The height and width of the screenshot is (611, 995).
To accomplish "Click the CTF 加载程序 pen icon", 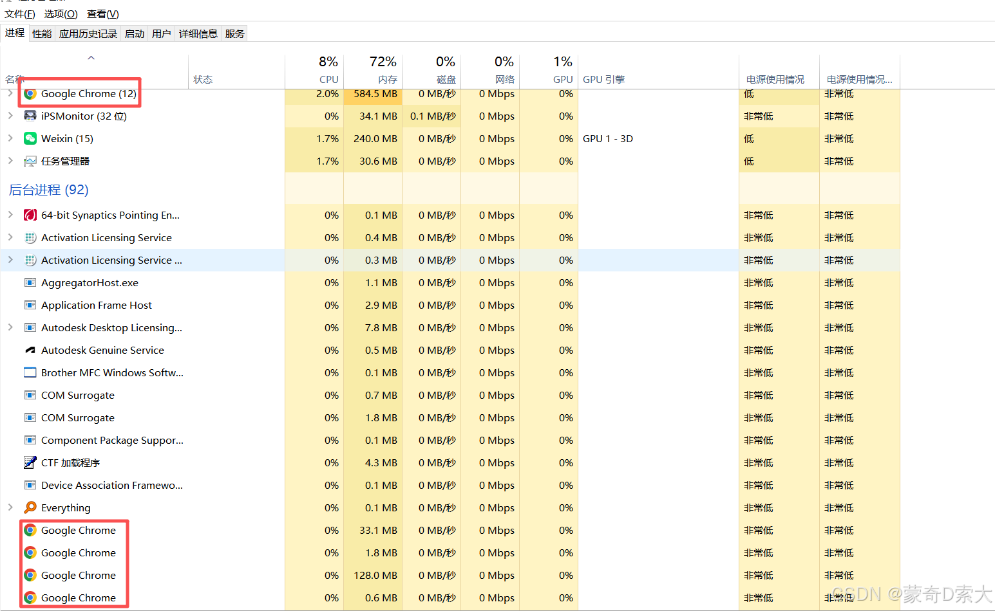I will click(x=30, y=462).
